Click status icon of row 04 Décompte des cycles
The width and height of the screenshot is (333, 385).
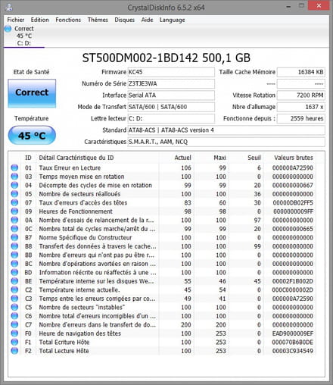click(14, 185)
